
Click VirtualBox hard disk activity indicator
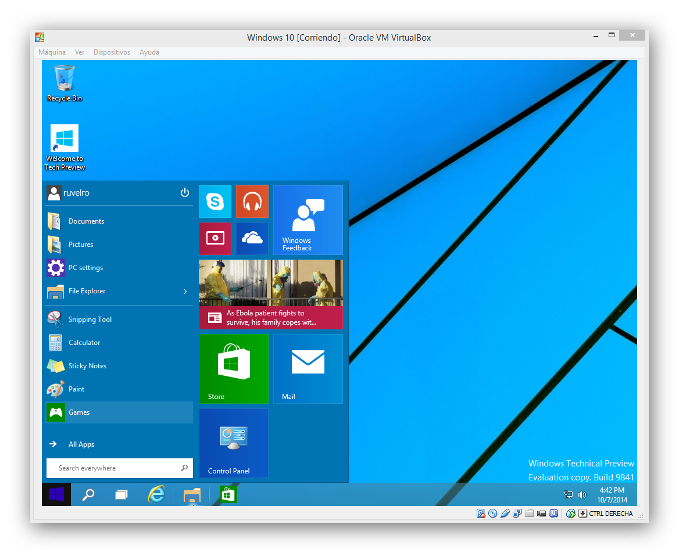[481, 513]
